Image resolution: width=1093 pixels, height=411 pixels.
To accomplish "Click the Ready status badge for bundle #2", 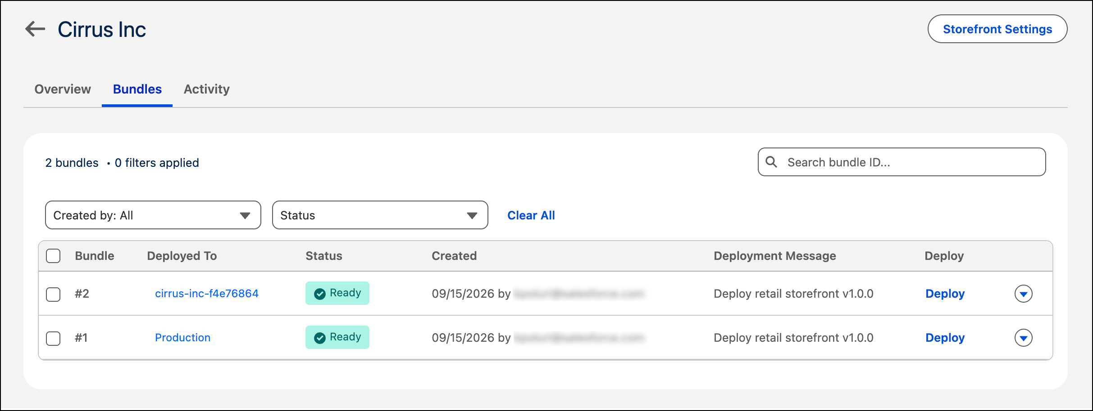I will [x=337, y=293].
